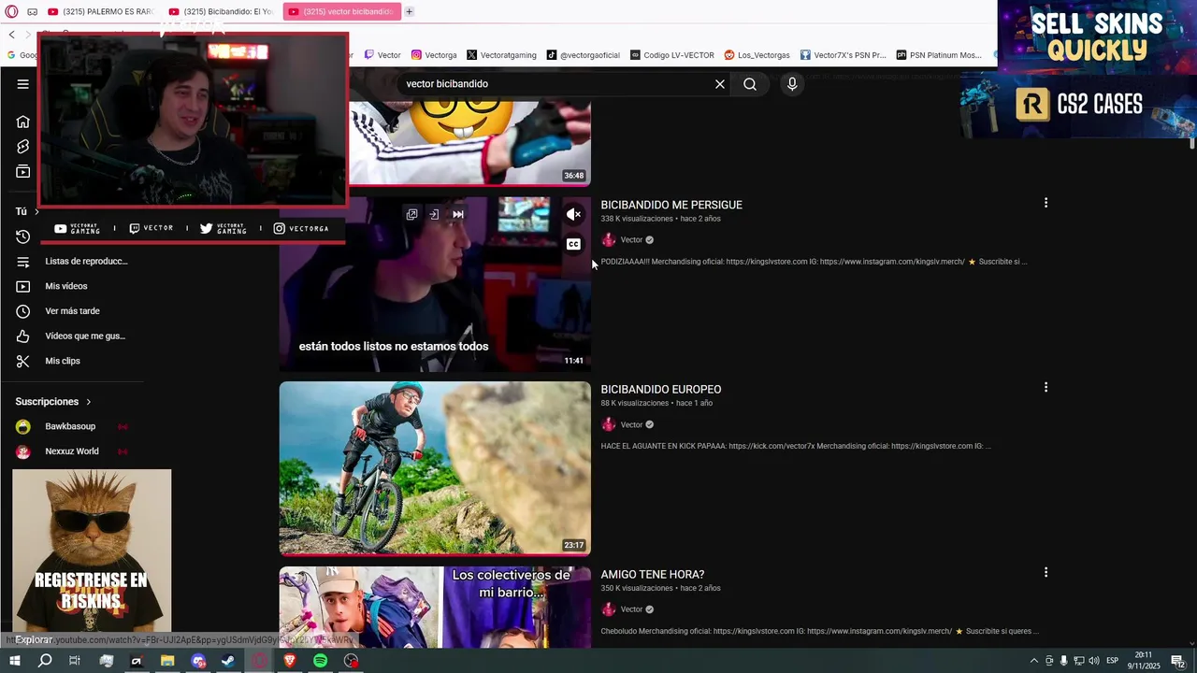Image resolution: width=1197 pixels, height=673 pixels.
Task: Open Vector channel under BICIBANDIDO EUROPEO
Action: click(x=631, y=425)
